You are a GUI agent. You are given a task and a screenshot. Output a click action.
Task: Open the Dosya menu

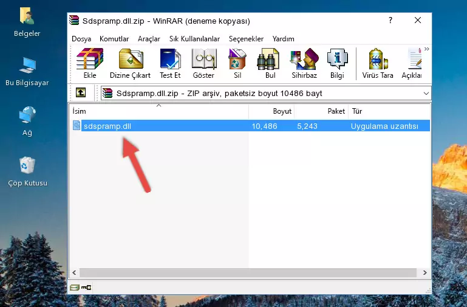(x=81, y=39)
